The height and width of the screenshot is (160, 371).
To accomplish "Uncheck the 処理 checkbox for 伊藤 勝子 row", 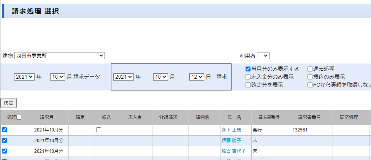I will [x=5, y=141].
